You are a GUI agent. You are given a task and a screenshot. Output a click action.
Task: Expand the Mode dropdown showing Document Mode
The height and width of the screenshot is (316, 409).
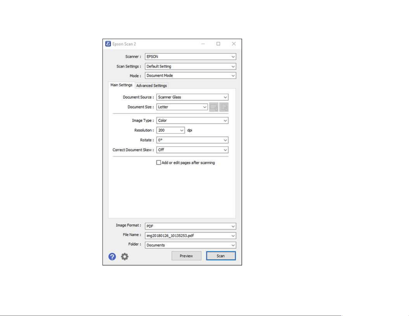190,76
